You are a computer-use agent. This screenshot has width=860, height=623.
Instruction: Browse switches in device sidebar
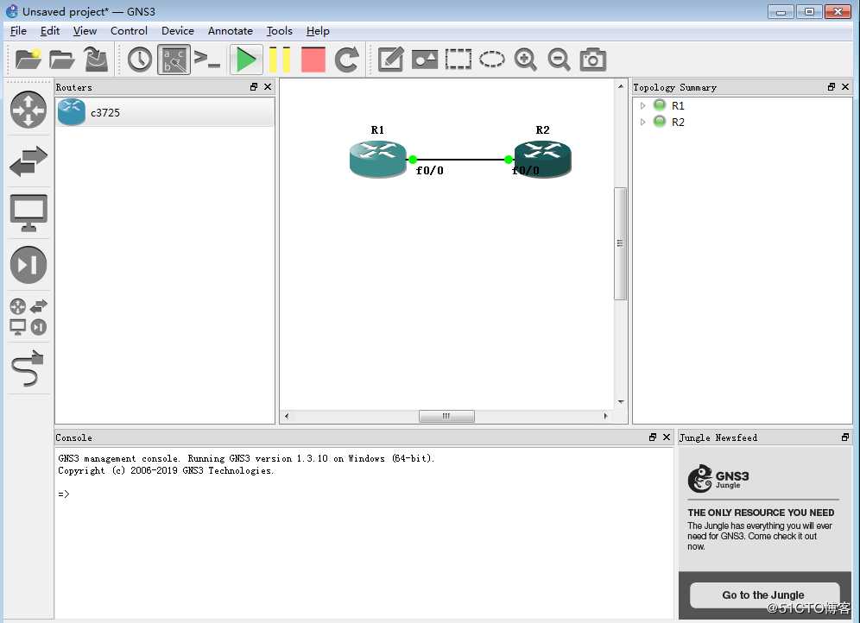28,161
